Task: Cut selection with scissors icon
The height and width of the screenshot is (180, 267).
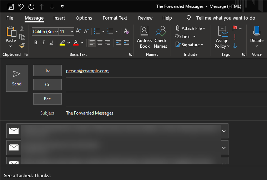Action: click(x=22, y=28)
